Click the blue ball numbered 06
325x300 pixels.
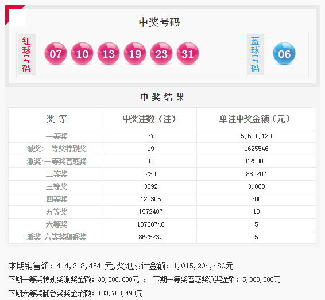284,53
